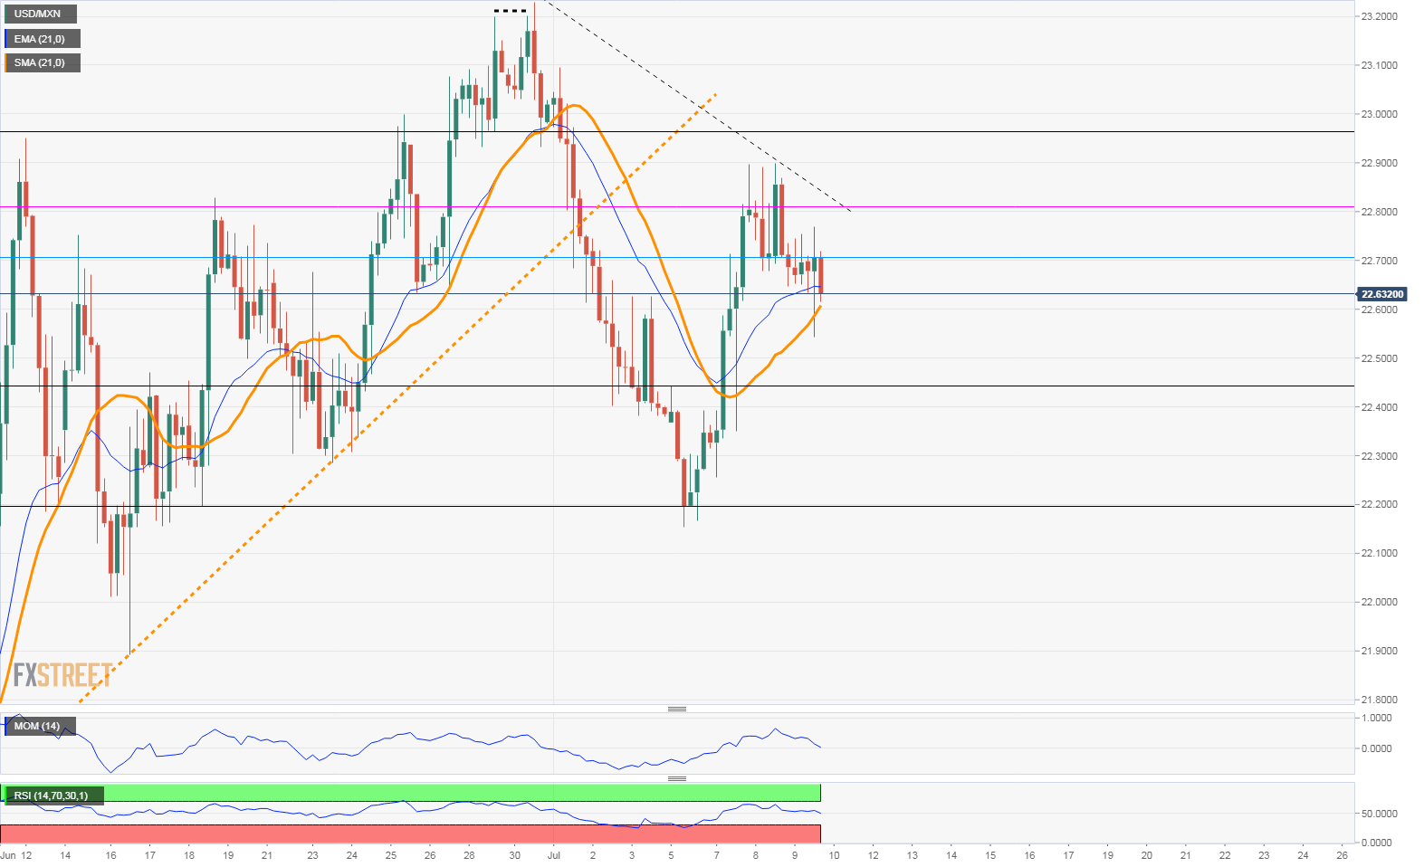Screen dimensions: 1424x867
Task: Click the 21.8000 price axis label
Action: [x=1379, y=700]
